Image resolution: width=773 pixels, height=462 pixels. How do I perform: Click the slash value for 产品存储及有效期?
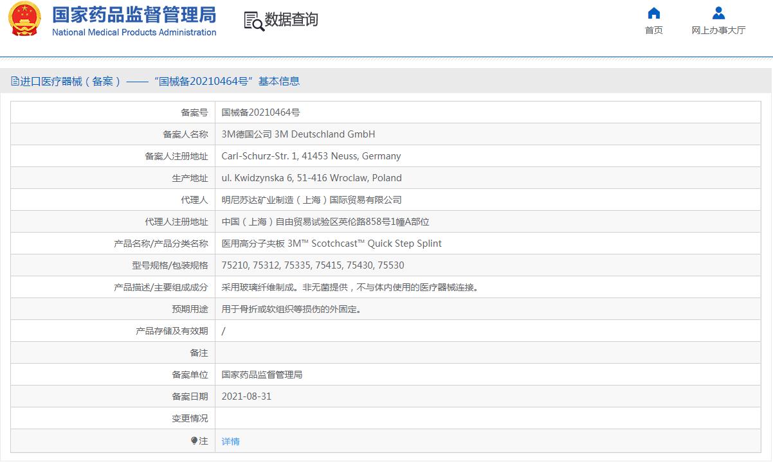tap(224, 331)
